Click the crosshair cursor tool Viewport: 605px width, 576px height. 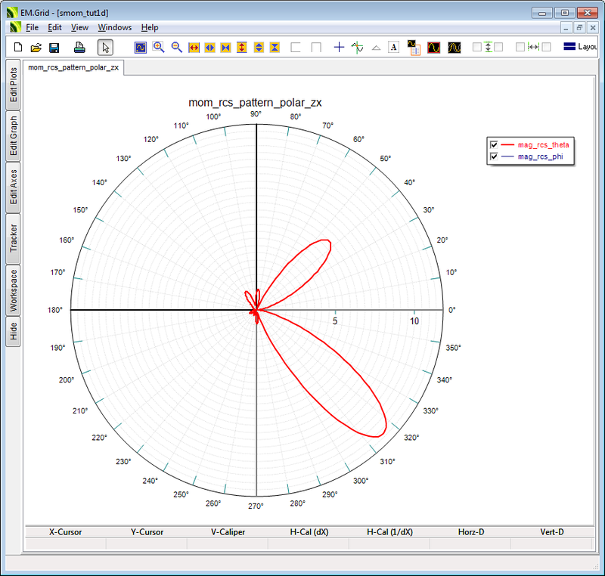click(x=339, y=47)
